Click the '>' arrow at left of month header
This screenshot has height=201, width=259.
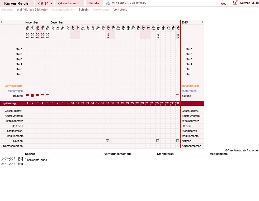(2, 22)
